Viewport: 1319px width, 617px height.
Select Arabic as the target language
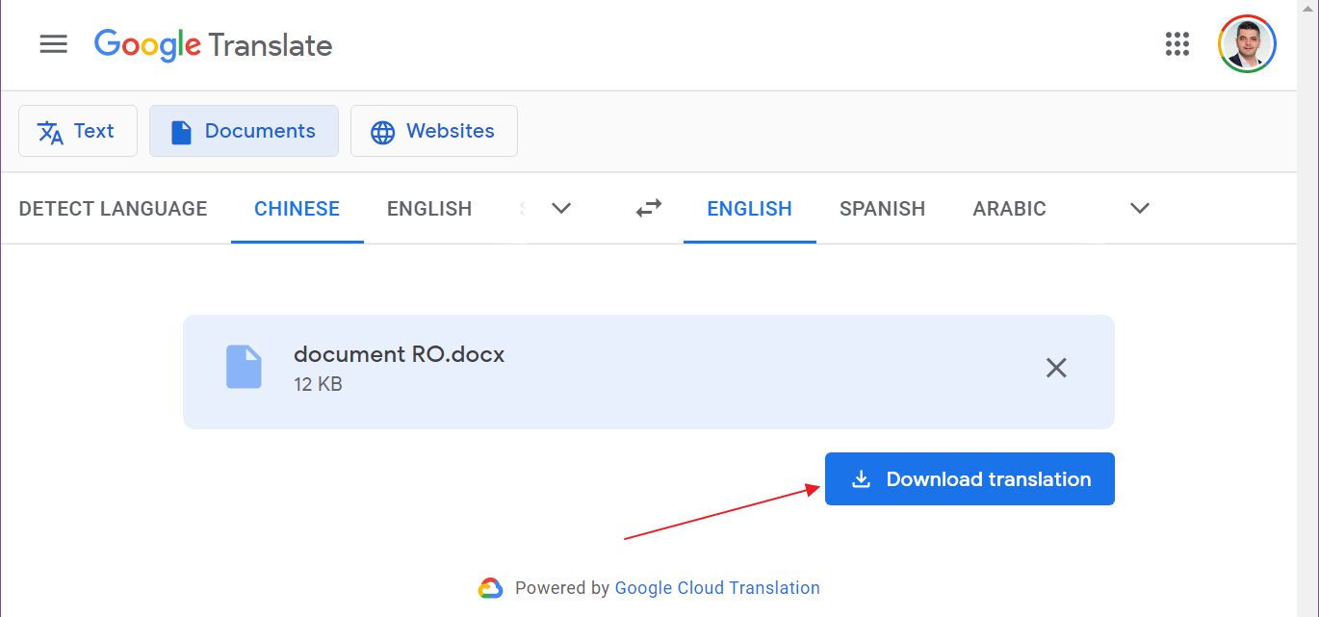tap(1009, 208)
